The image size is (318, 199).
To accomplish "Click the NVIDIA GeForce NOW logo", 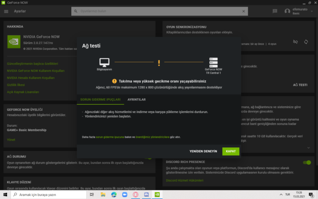I will point(14,42).
